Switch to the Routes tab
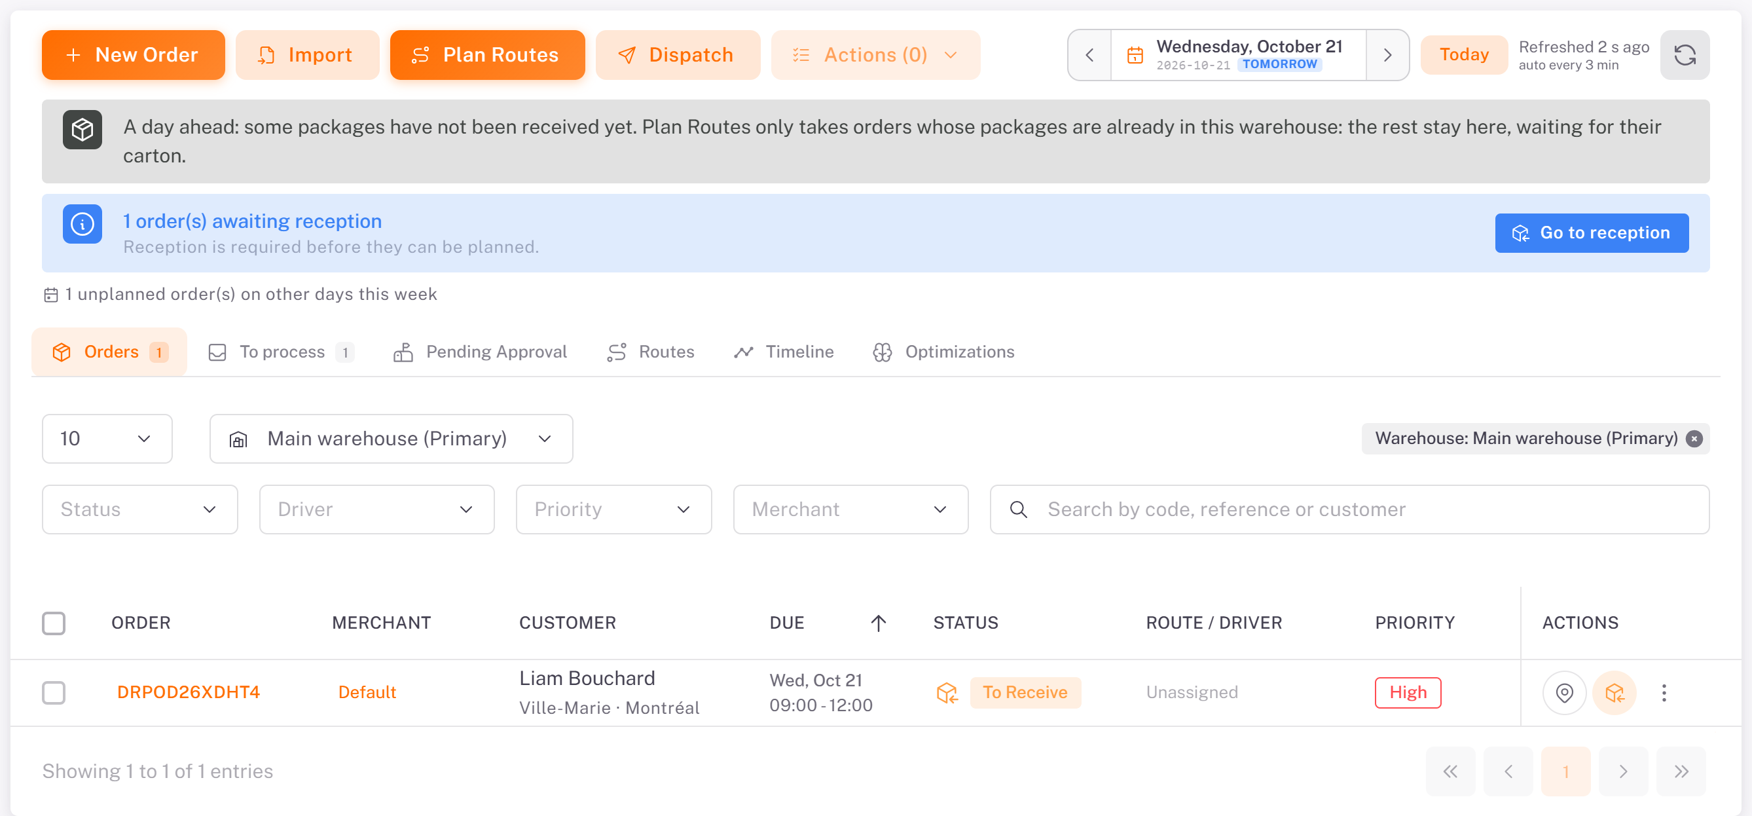The height and width of the screenshot is (816, 1752). tap(651, 351)
